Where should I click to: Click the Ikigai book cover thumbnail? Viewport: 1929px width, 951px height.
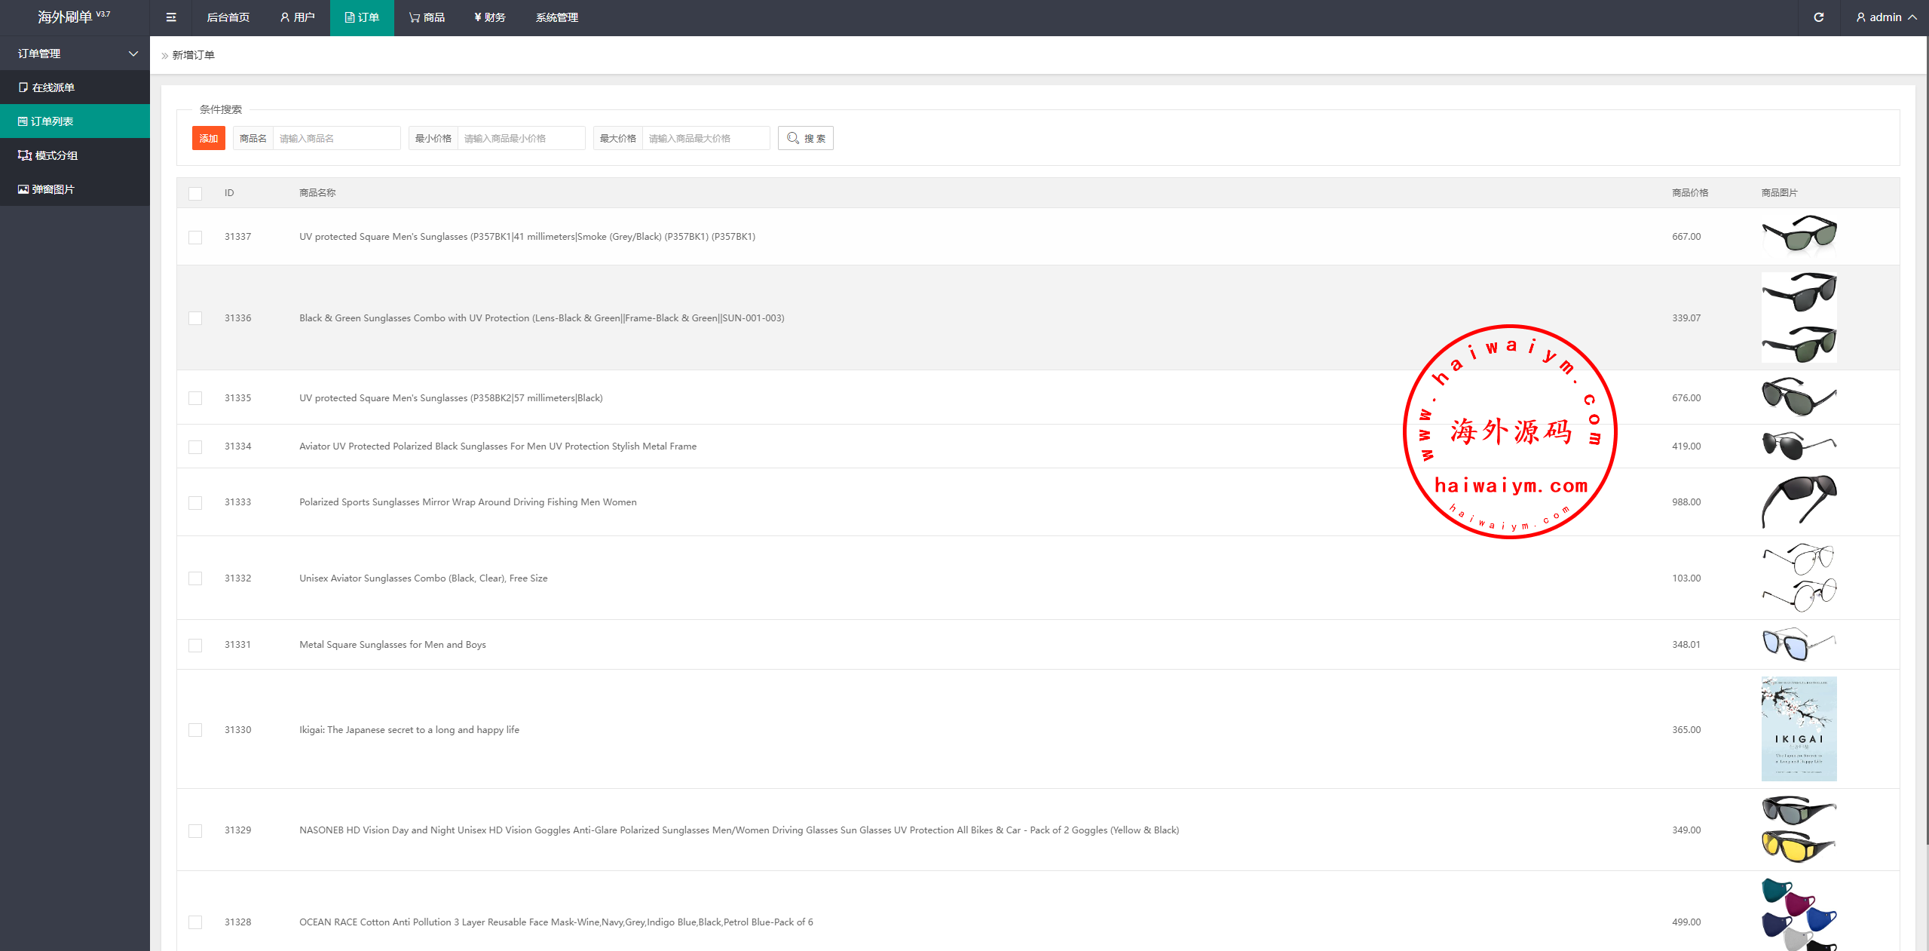tap(1799, 729)
